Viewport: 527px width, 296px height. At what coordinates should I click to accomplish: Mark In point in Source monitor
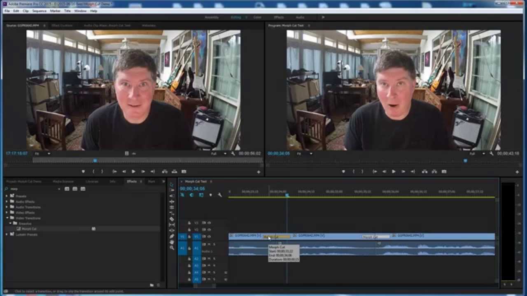coord(93,171)
